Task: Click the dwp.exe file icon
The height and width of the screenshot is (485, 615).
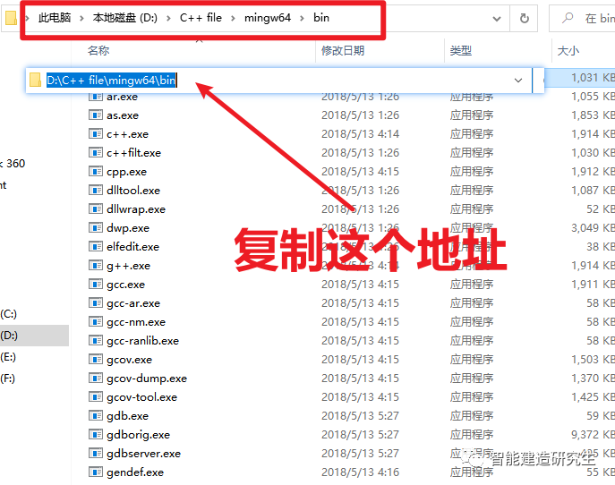Action: tap(95, 228)
